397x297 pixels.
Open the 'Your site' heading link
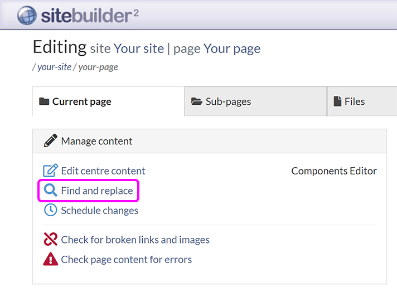(x=139, y=48)
